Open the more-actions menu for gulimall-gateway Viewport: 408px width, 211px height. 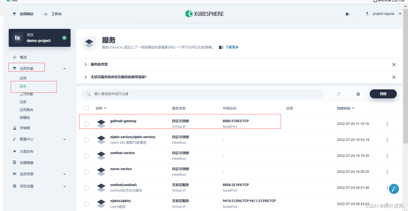point(387,124)
